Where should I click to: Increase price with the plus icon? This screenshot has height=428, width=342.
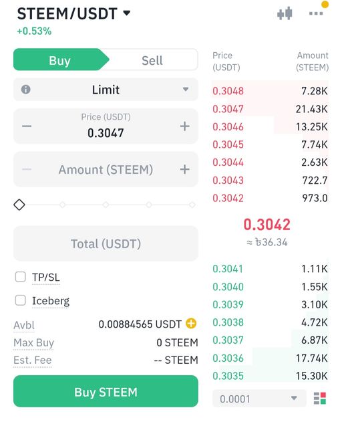(x=184, y=126)
